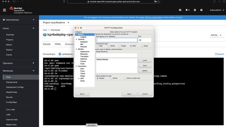This screenshot has height=127, width=226.
Task: Open the Administrator perspective dropdown
Action: click(x=19, y=20)
